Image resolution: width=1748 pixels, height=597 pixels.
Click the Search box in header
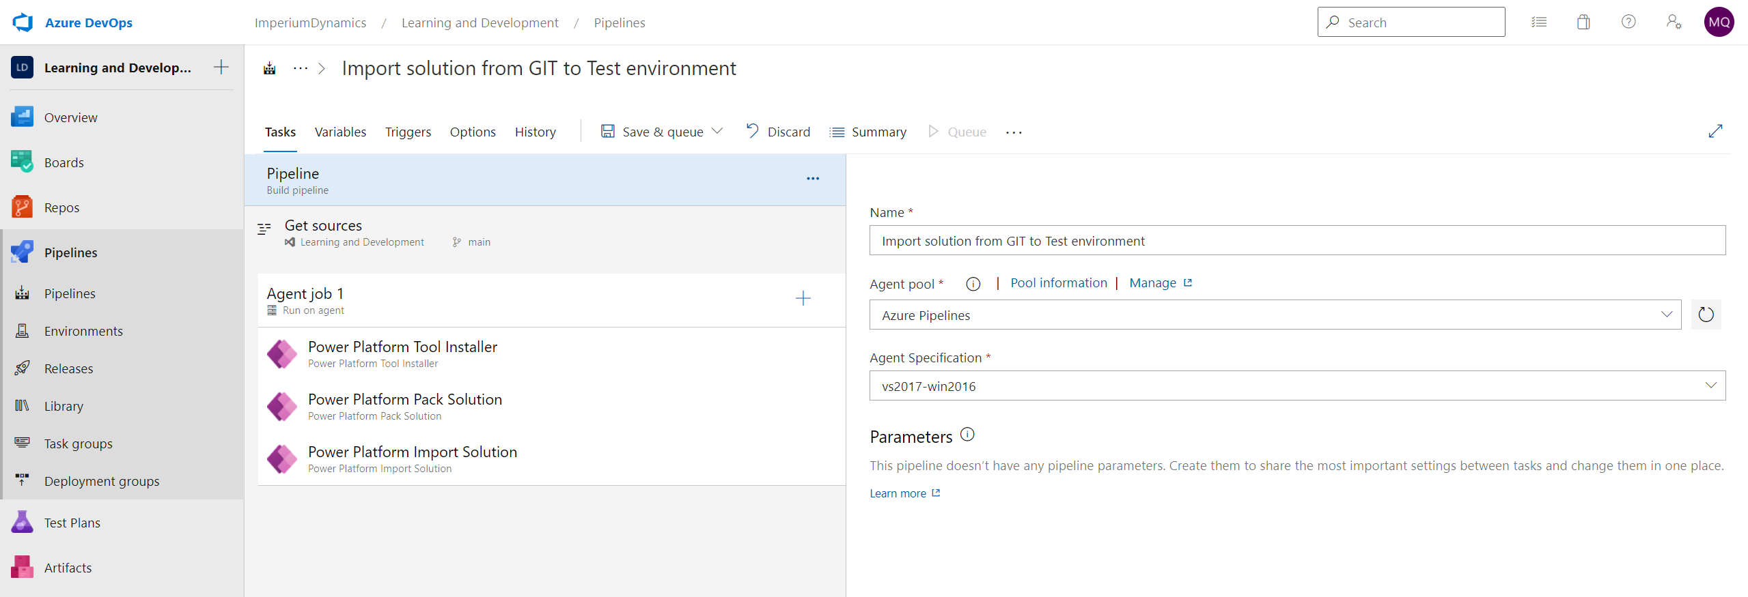pyautogui.click(x=1411, y=22)
